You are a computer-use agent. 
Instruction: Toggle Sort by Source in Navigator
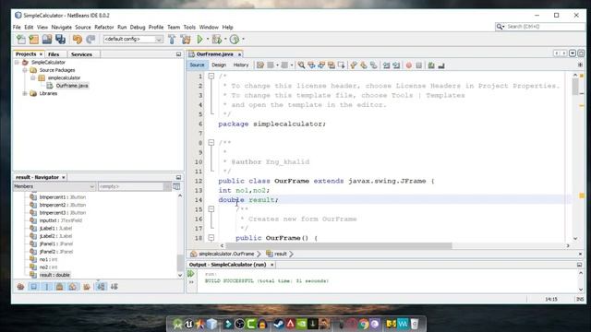(x=115, y=287)
